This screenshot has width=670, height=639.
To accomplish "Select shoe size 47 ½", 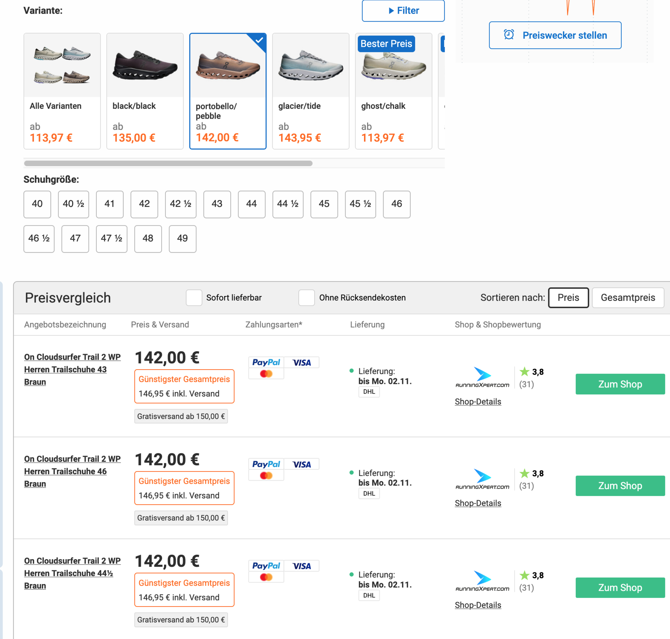I will click(112, 239).
